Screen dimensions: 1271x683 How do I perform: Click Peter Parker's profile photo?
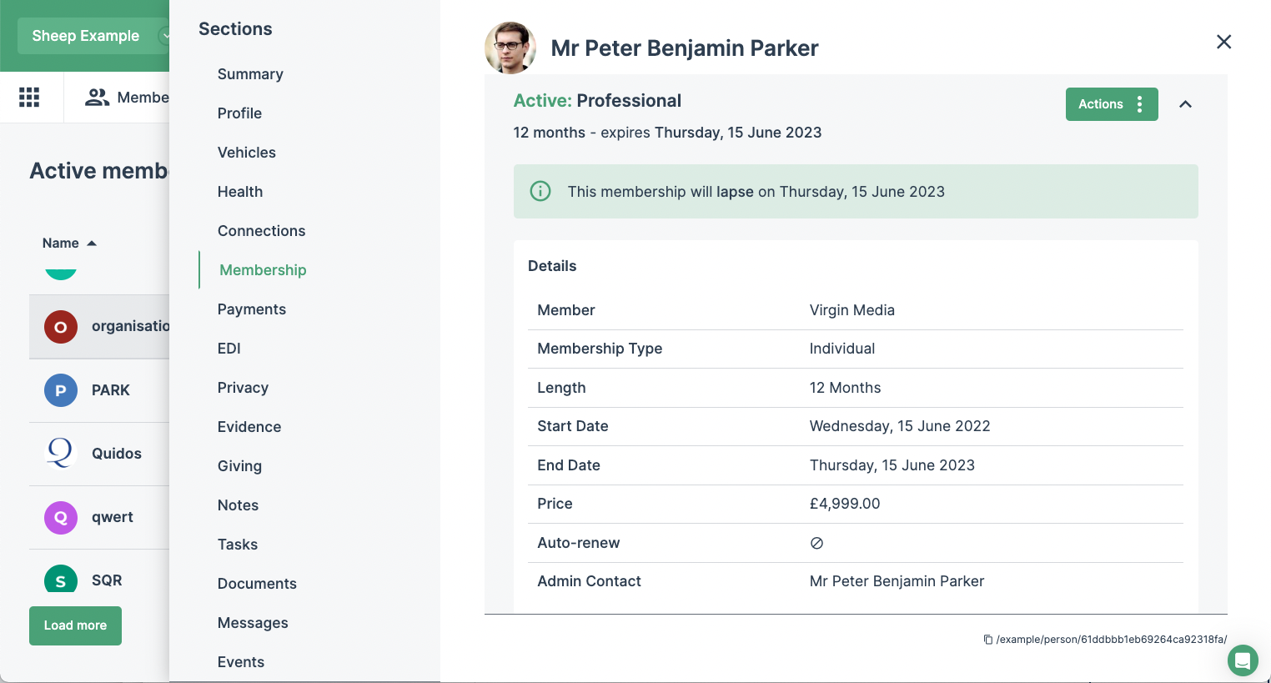(x=510, y=48)
